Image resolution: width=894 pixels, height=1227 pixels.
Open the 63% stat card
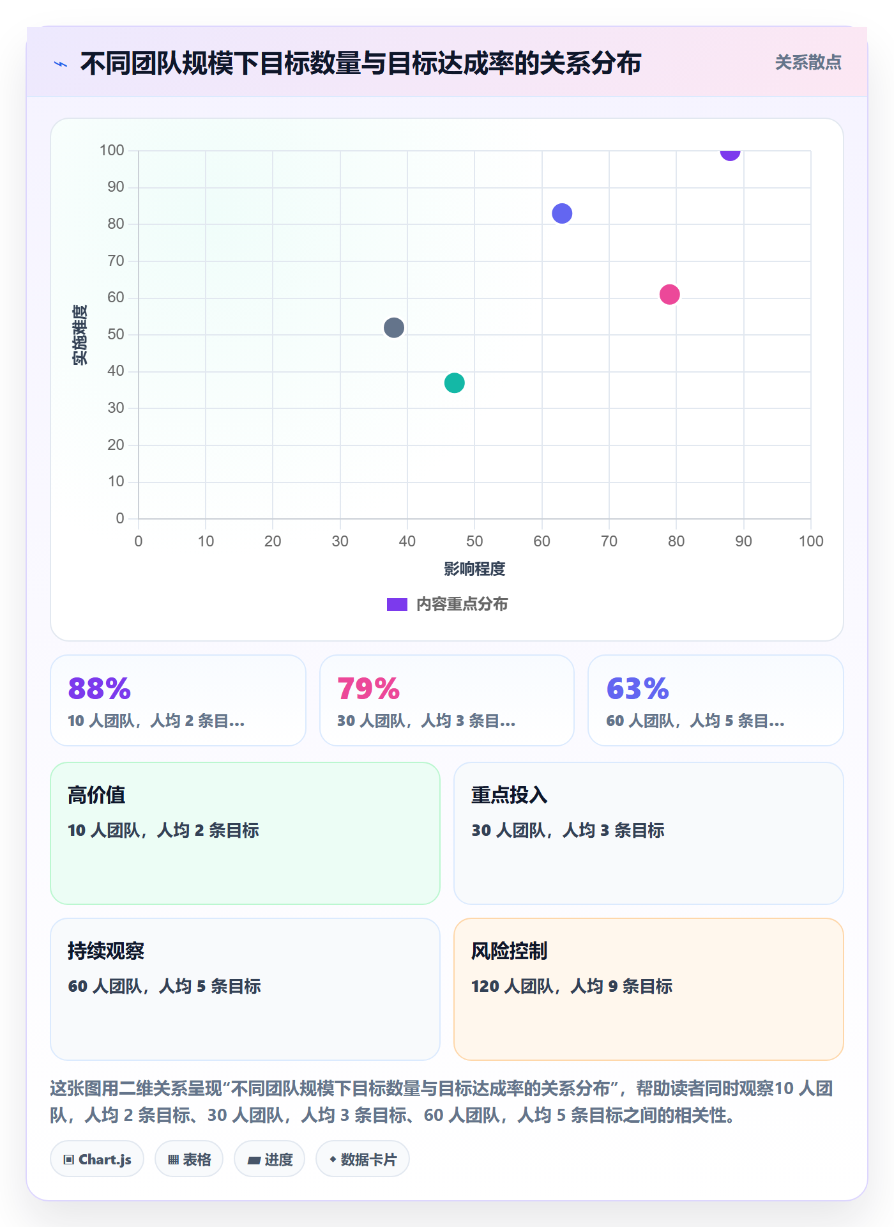pos(716,700)
